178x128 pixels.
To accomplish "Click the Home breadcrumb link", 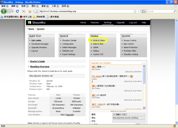I will (31, 29).
